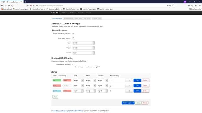
Task: Switch to the Port Forwards tab
Action: coord(68,19)
